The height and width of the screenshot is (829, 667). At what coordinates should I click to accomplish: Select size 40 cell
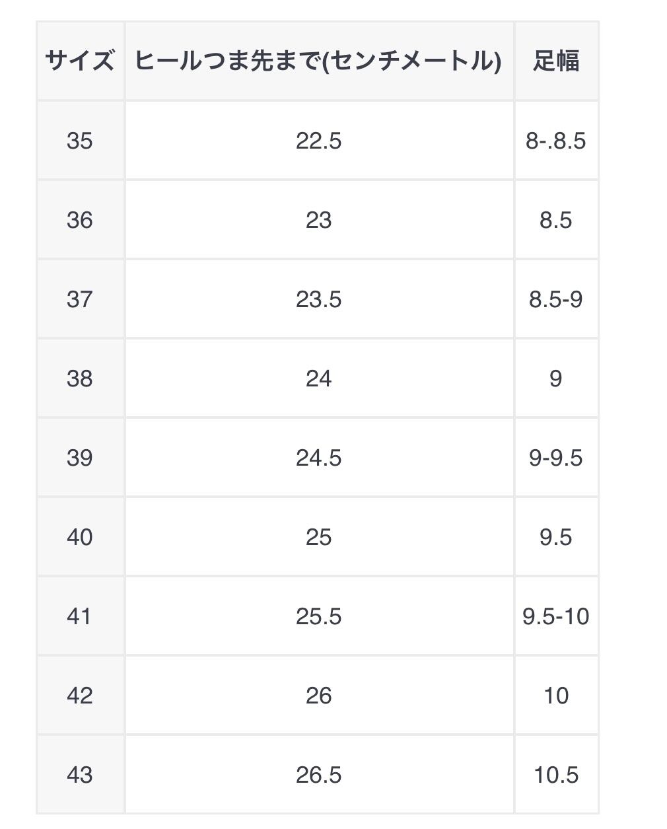coord(80,537)
